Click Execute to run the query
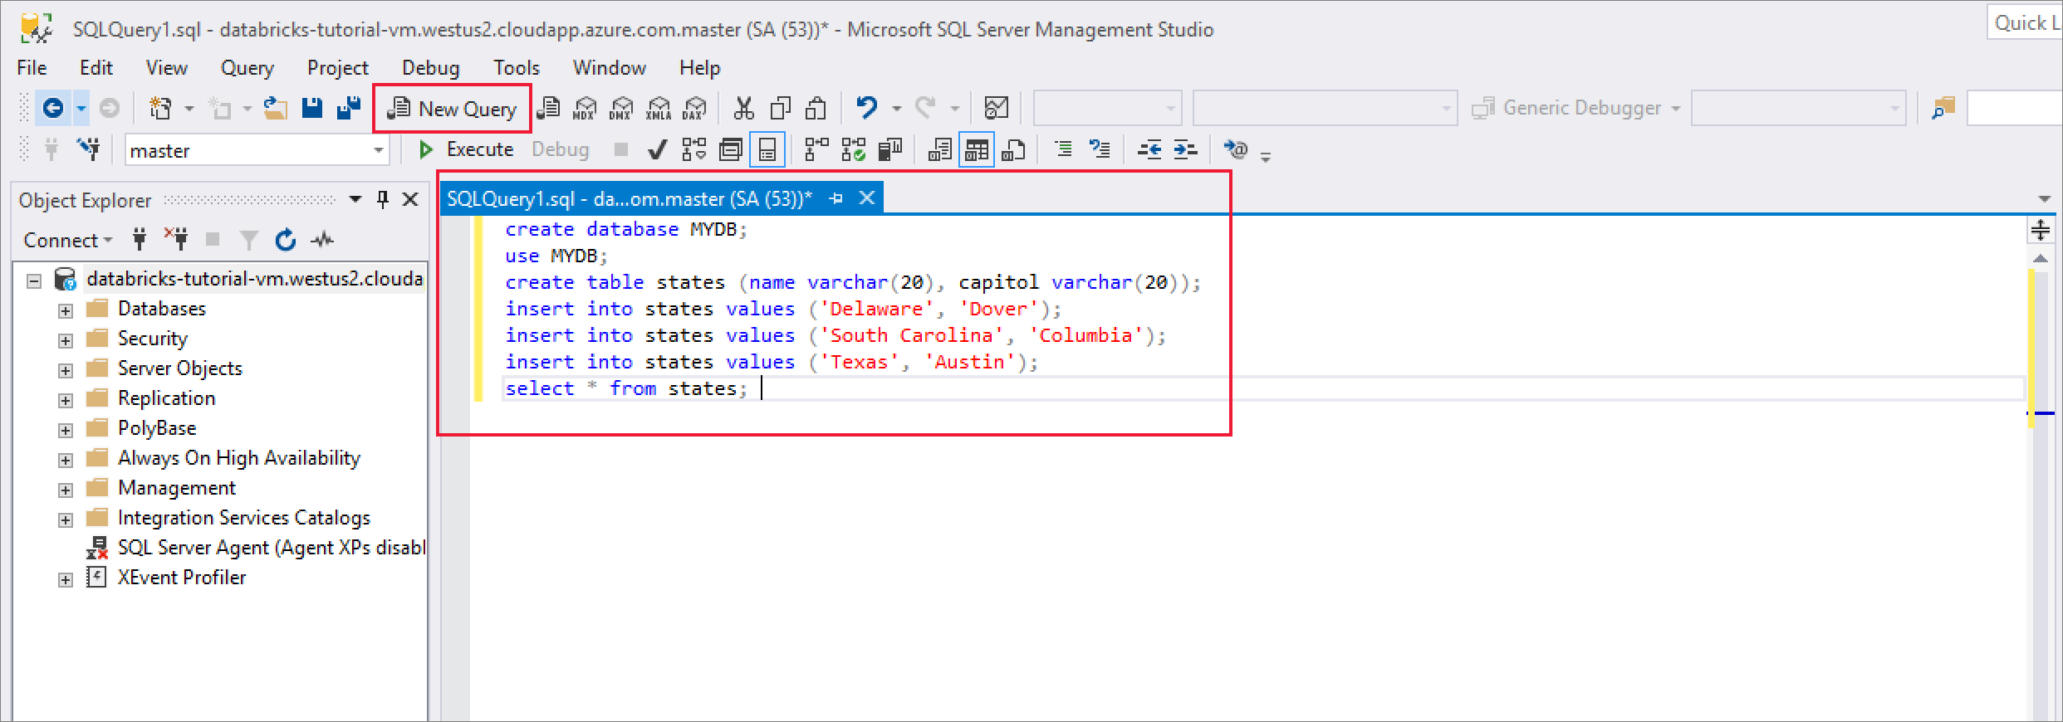This screenshot has height=722, width=2063. [467, 149]
